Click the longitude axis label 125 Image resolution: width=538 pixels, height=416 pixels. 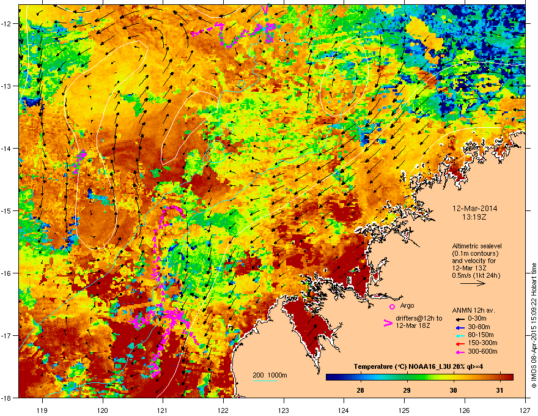(404, 410)
